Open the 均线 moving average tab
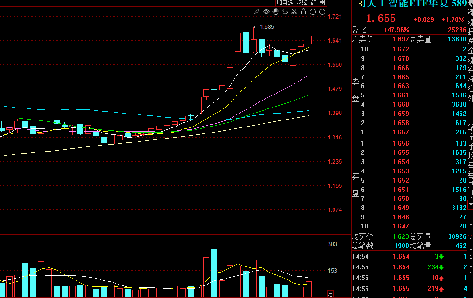The image size is (473, 298). 302,3
